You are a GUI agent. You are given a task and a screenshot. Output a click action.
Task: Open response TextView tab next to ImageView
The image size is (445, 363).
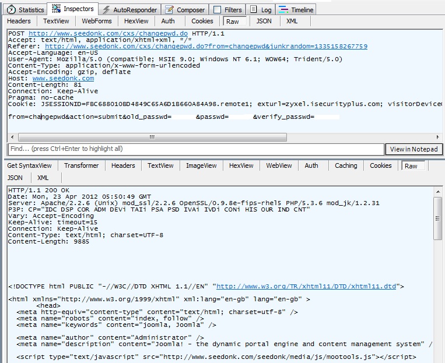160,165
